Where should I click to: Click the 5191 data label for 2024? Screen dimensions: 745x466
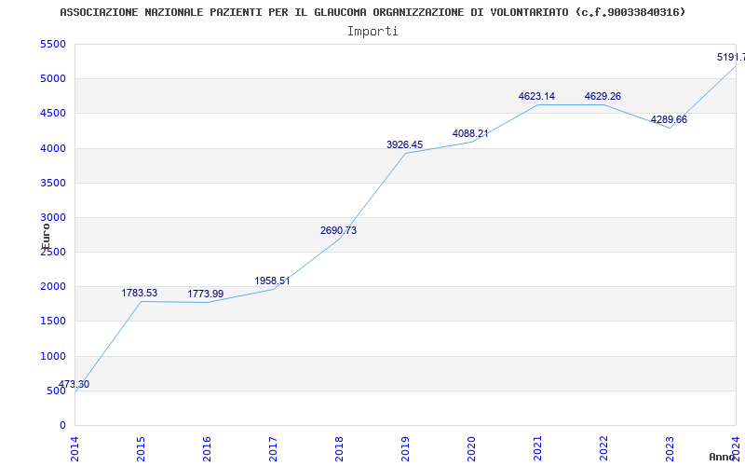click(731, 57)
